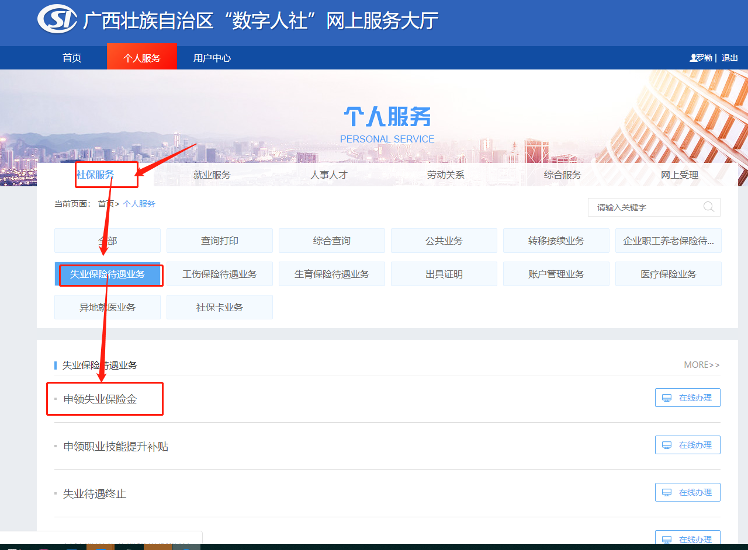Click the 退出 logout link
The height and width of the screenshot is (550, 748).
(729, 58)
